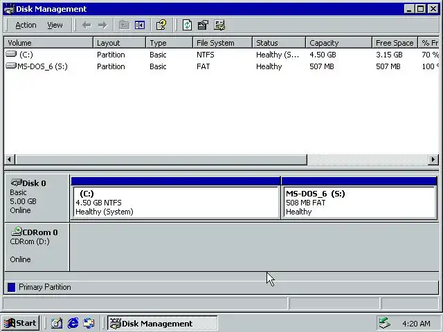443x332 pixels.
Task: Sort by Type column header
Action: pyautogui.click(x=170, y=43)
